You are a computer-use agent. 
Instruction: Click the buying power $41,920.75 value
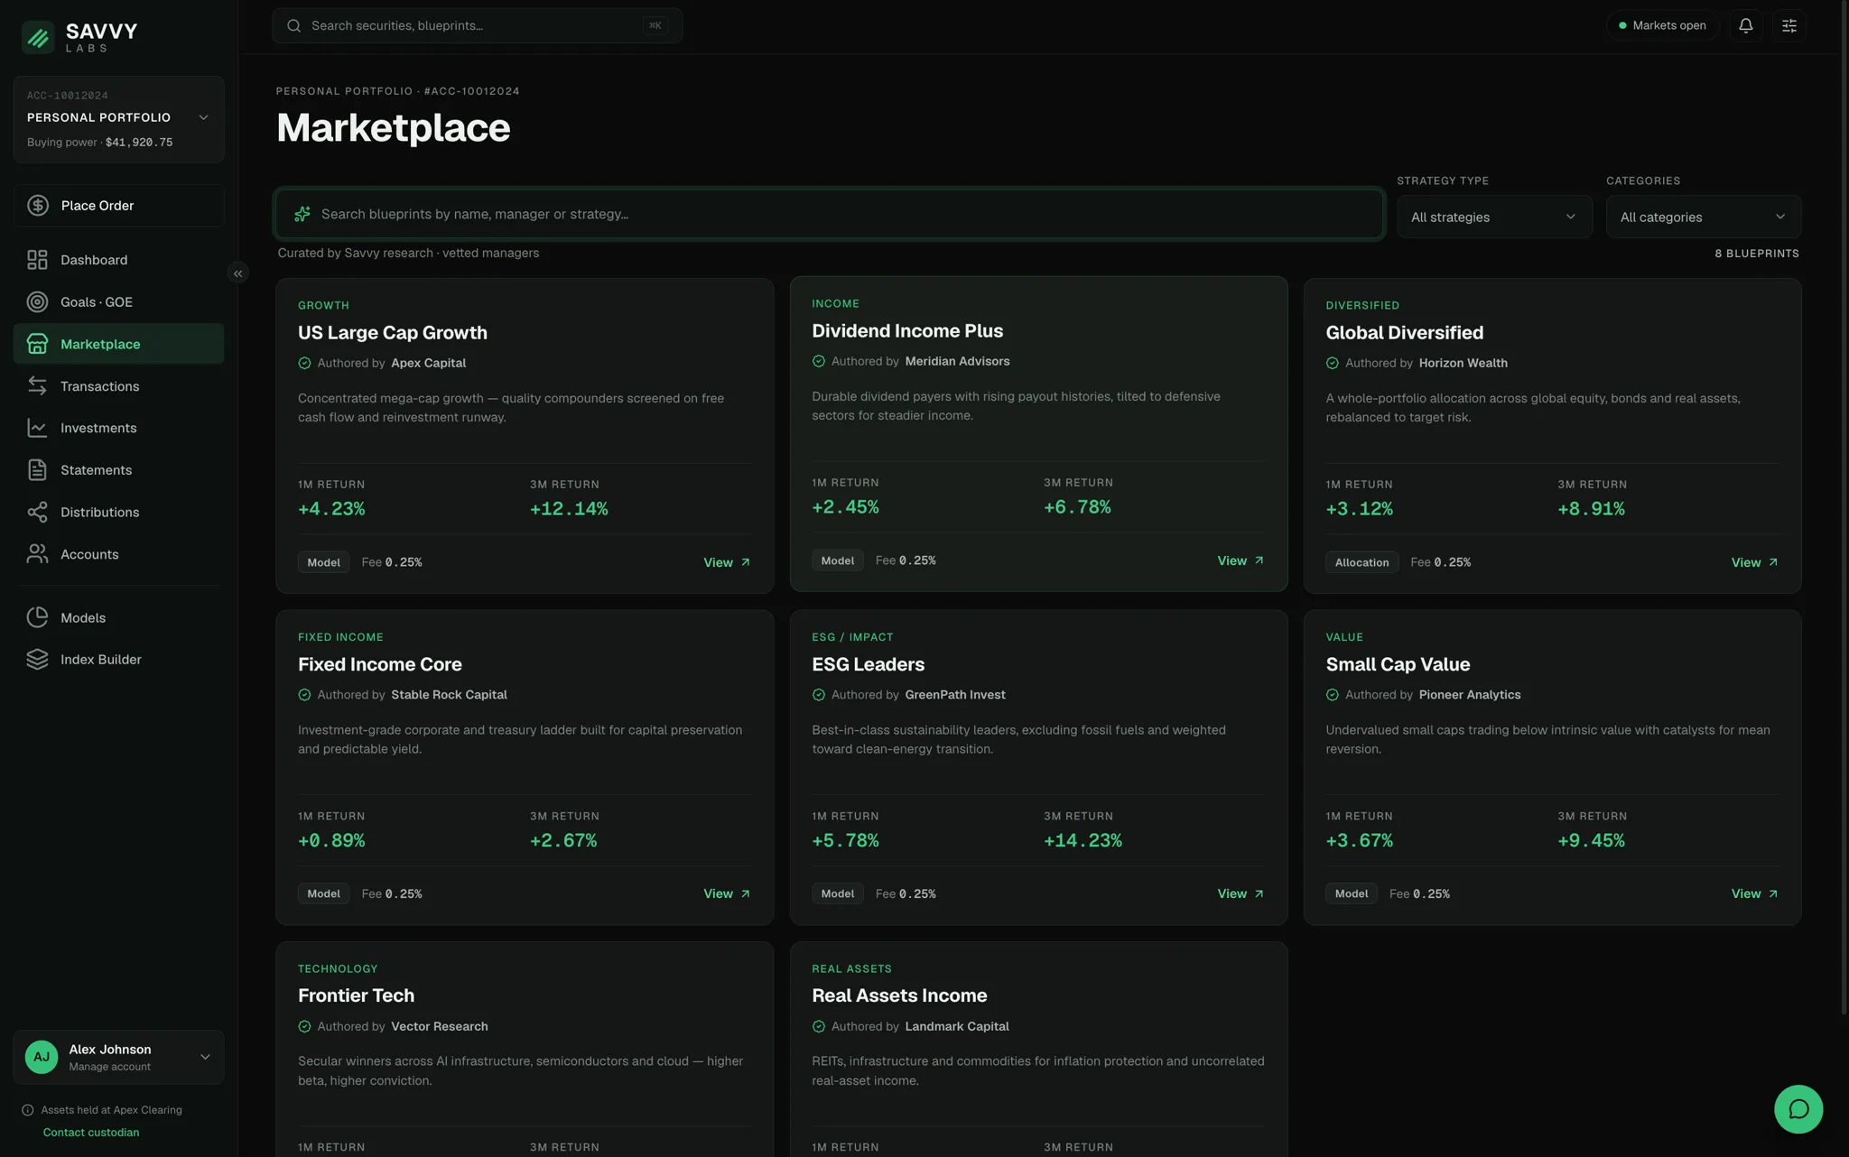(139, 143)
